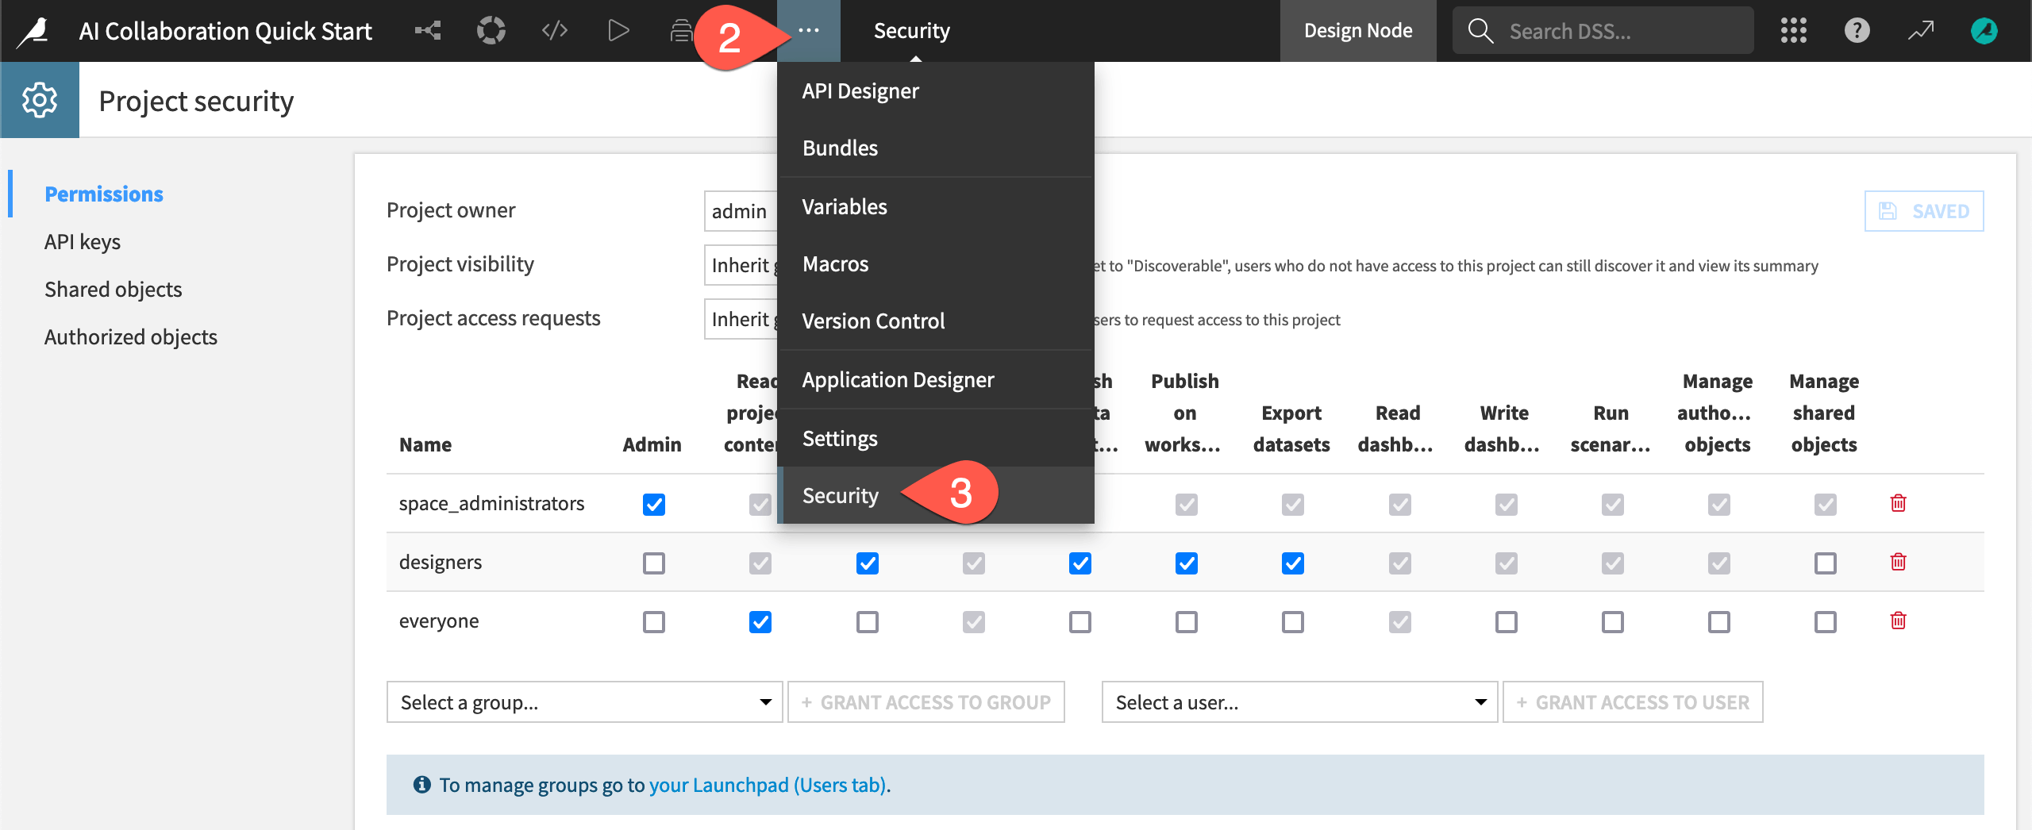
Task: Click the More Options ellipsis menu
Action: (x=808, y=30)
